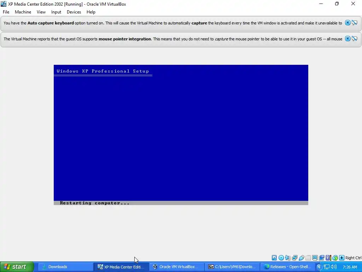Click the audio status indicator
The width and height of the screenshot is (362, 272).
tap(288, 258)
